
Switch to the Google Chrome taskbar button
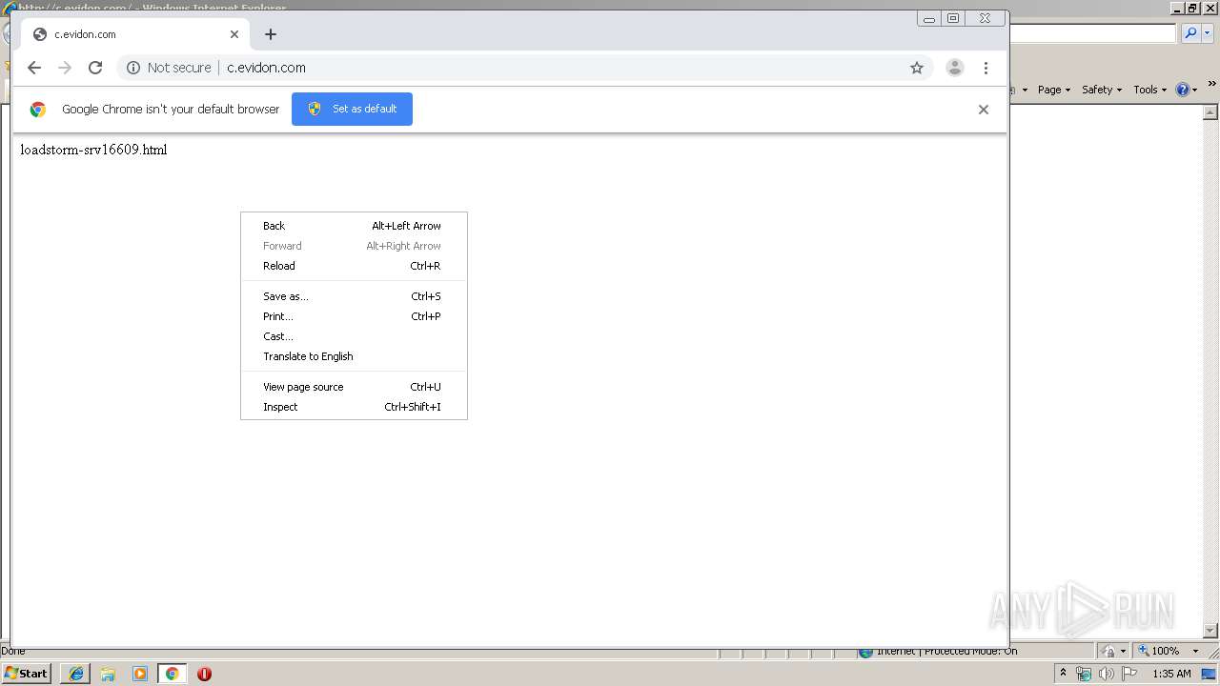coord(172,674)
